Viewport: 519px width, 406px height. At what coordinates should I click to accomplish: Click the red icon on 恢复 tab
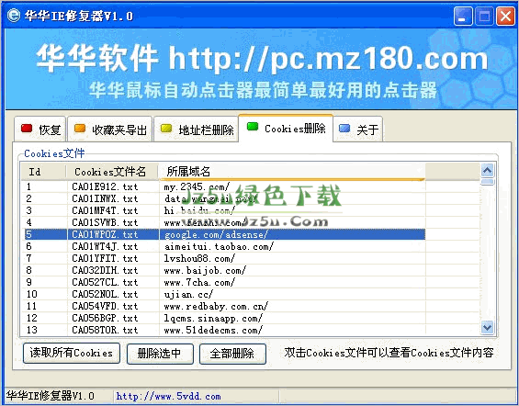point(27,129)
